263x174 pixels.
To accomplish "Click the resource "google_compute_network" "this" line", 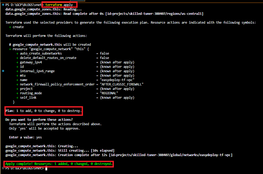I will (49, 49).
